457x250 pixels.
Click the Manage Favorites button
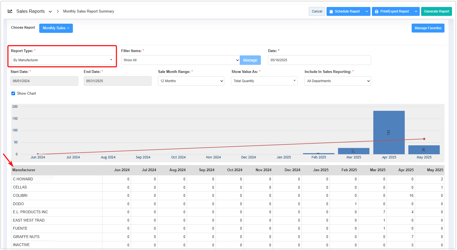[x=428, y=28]
